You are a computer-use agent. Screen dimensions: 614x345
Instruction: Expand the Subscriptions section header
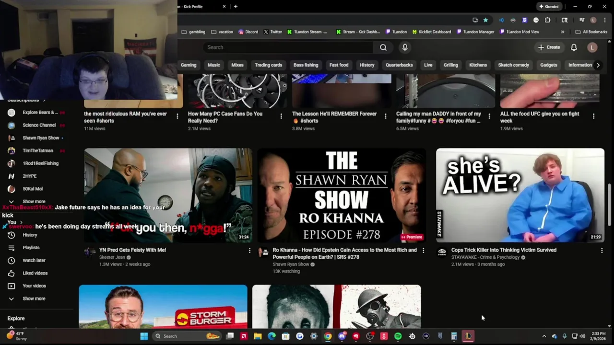click(x=27, y=100)
